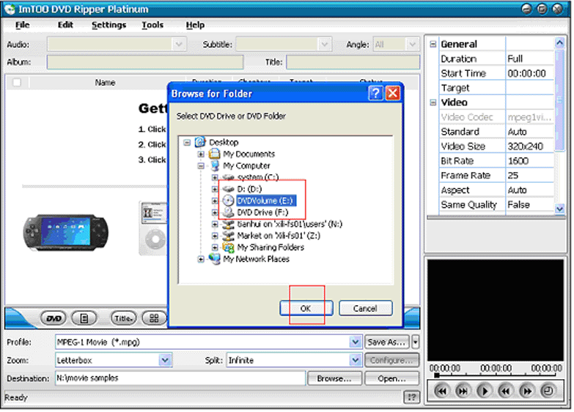Collapse the Desktop tree node

(188, 143)
